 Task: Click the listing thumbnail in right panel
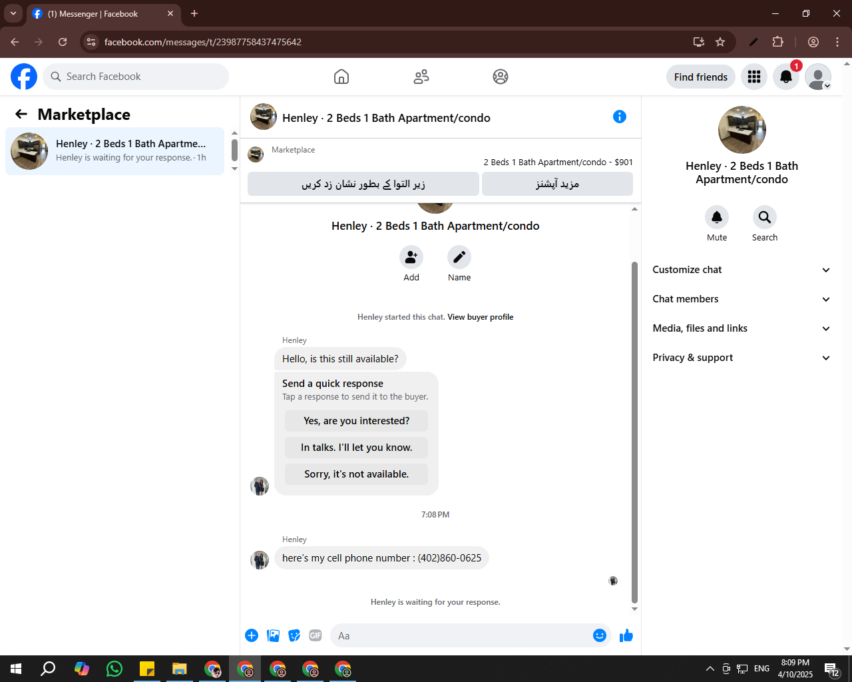point(742,130)
